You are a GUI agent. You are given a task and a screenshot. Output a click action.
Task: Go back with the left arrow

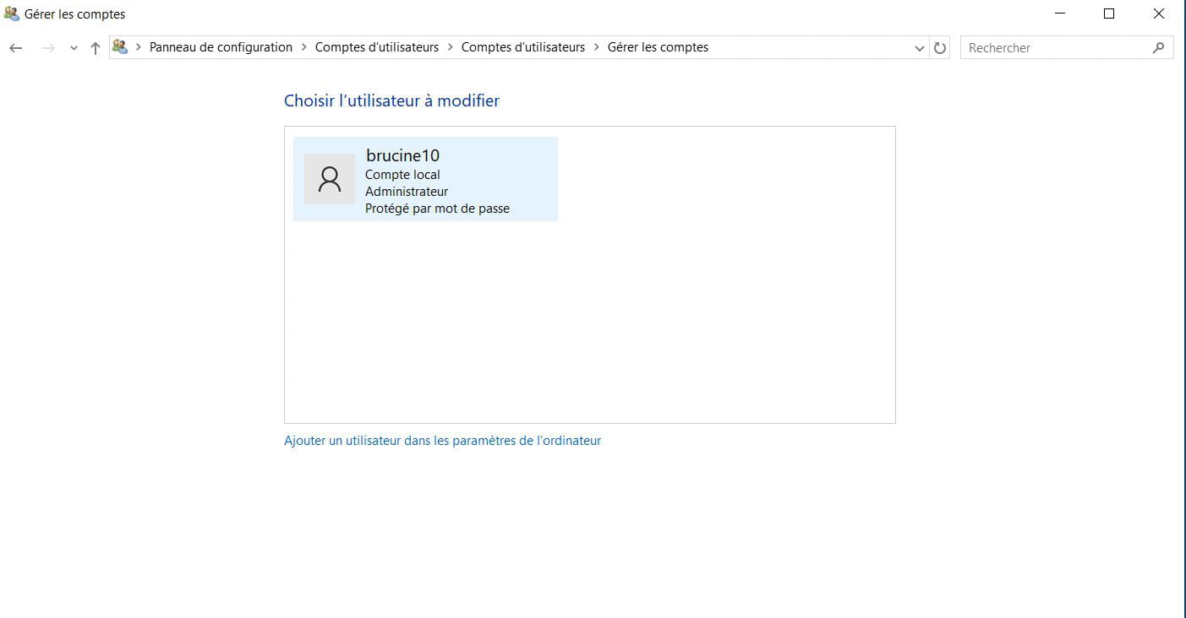coord(15,48)
